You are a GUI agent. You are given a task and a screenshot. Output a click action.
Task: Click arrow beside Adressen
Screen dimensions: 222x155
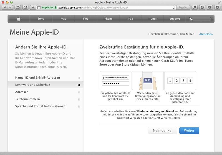[79, 92]
